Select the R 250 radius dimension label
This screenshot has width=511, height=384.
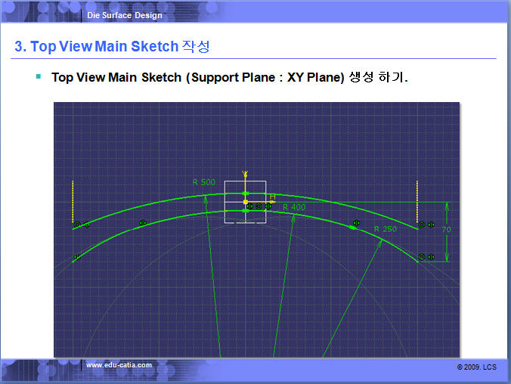385,229
